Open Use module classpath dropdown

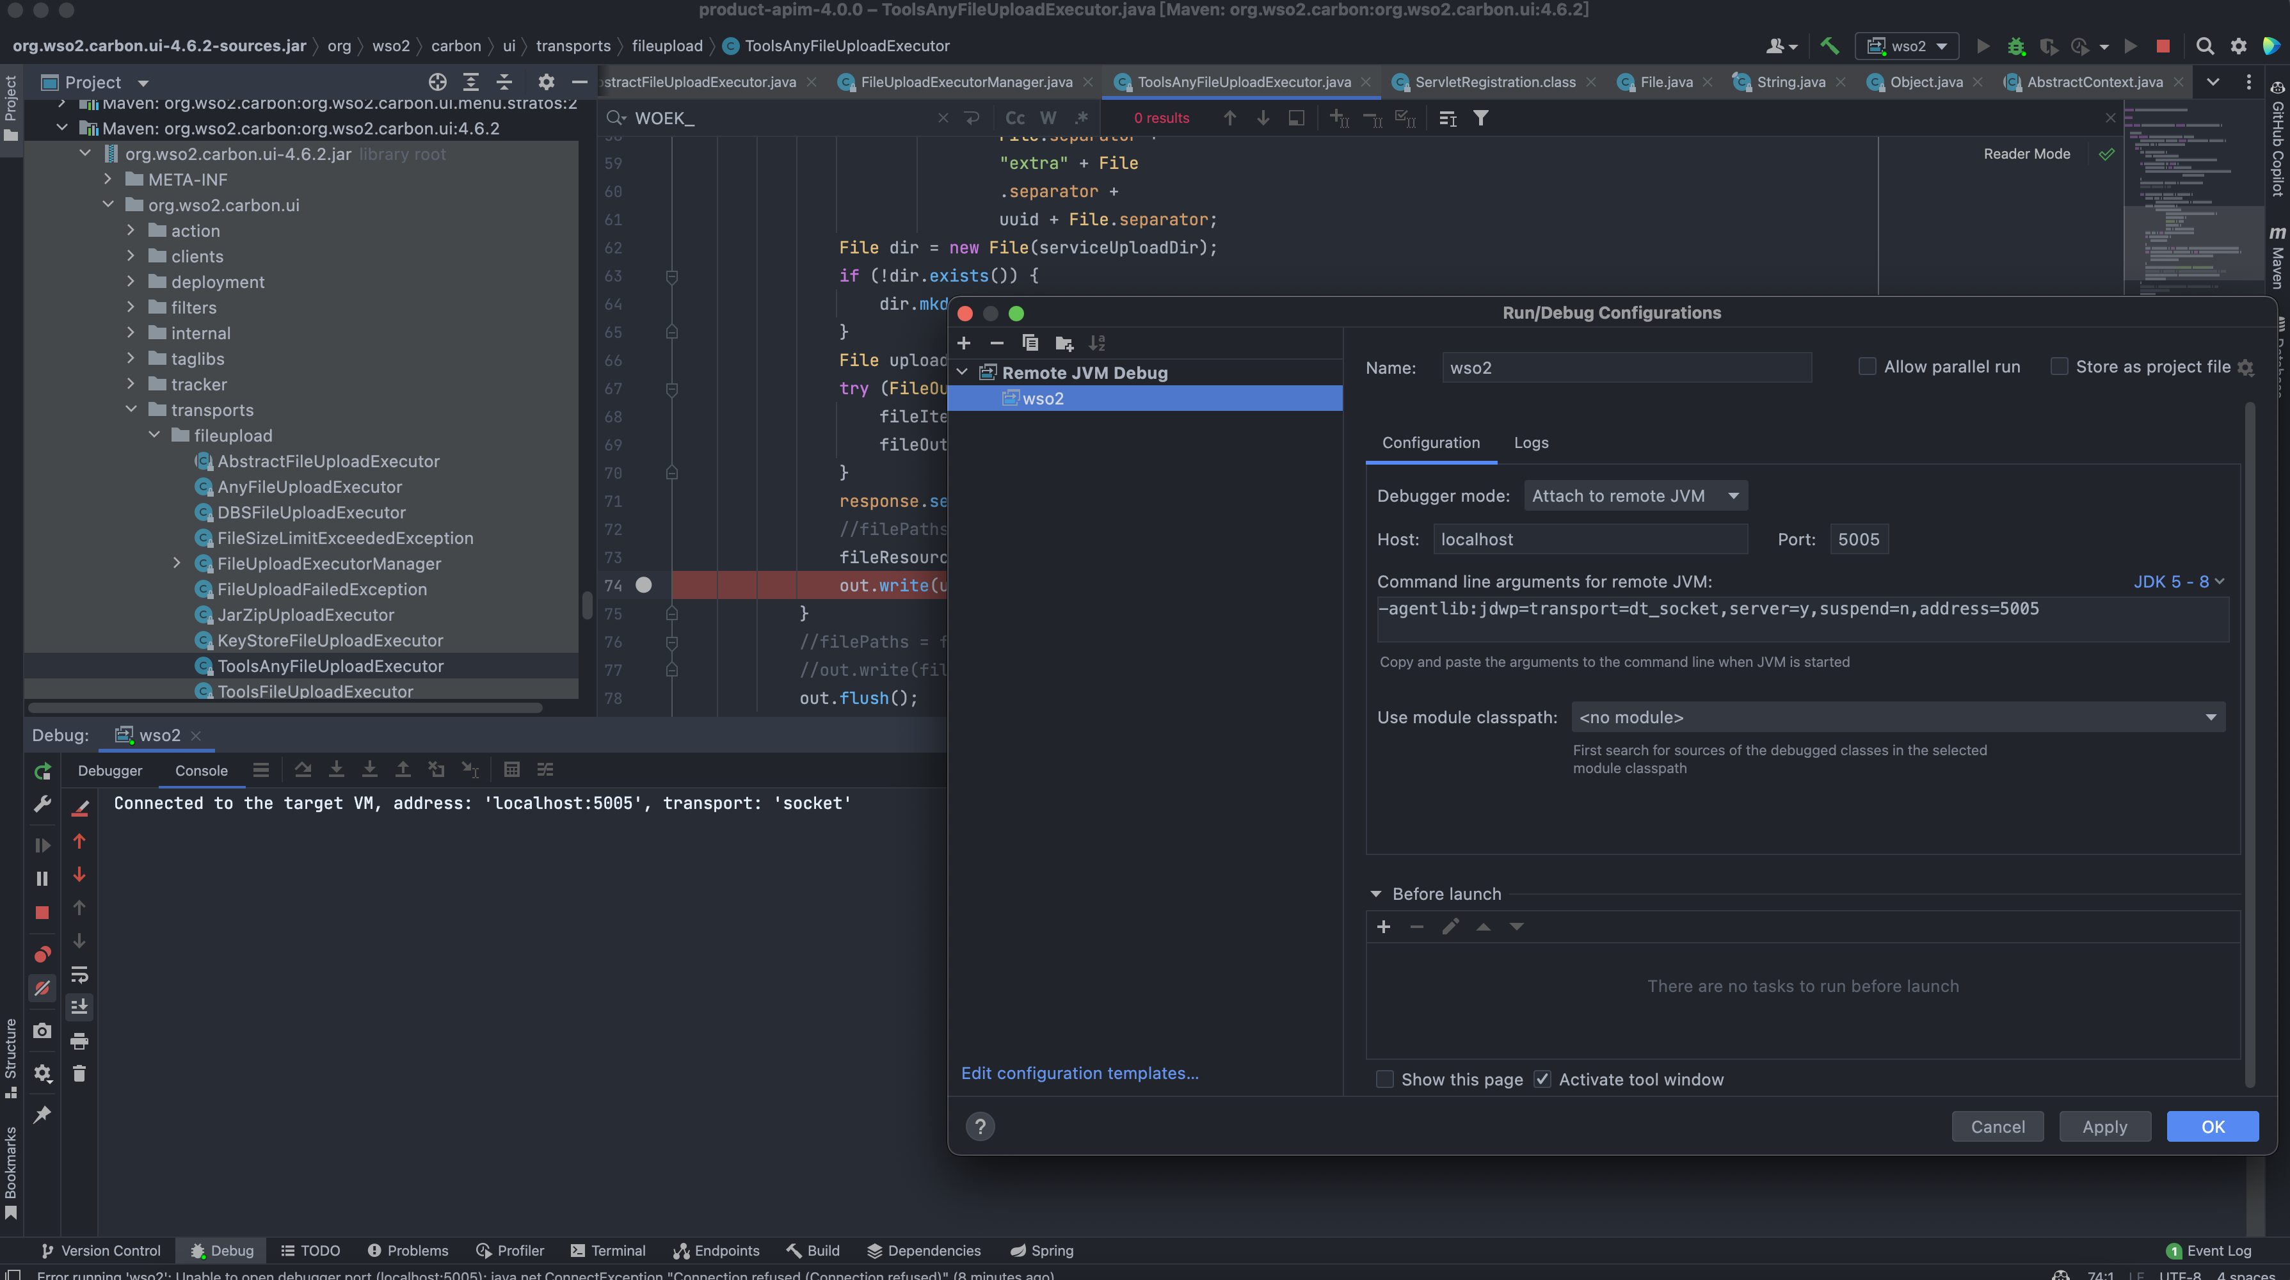click(x=1898, y=716)
